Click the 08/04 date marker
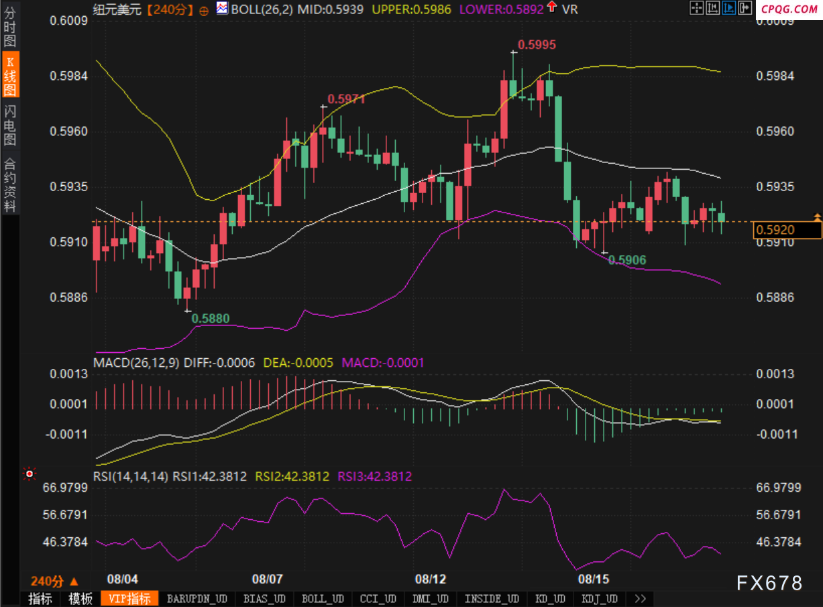Screen dimensions: 823x607 122,578
